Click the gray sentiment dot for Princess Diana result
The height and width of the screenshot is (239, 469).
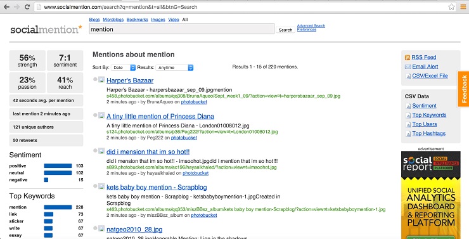point(95,115)
